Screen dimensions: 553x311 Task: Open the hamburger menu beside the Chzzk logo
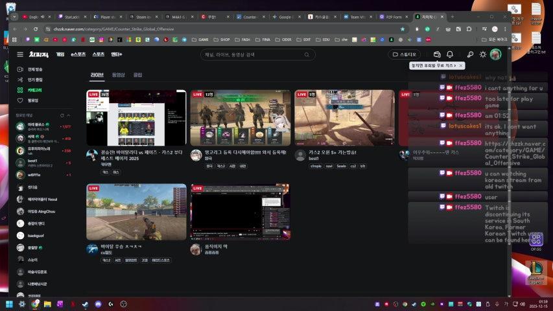[x=20, y=54]
